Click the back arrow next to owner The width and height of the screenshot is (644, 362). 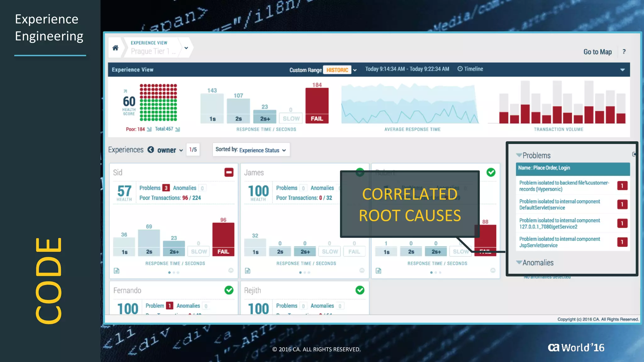tap(151, 150)
